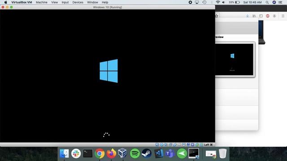Open Visual Studio Code from the dock
Screen dimensions: 287x161
[158, 153]
